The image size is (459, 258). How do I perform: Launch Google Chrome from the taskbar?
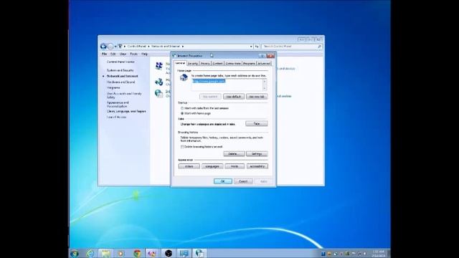[137, 253]
